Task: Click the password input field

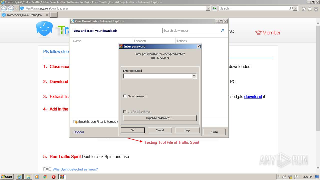Action: coord(158,76)
